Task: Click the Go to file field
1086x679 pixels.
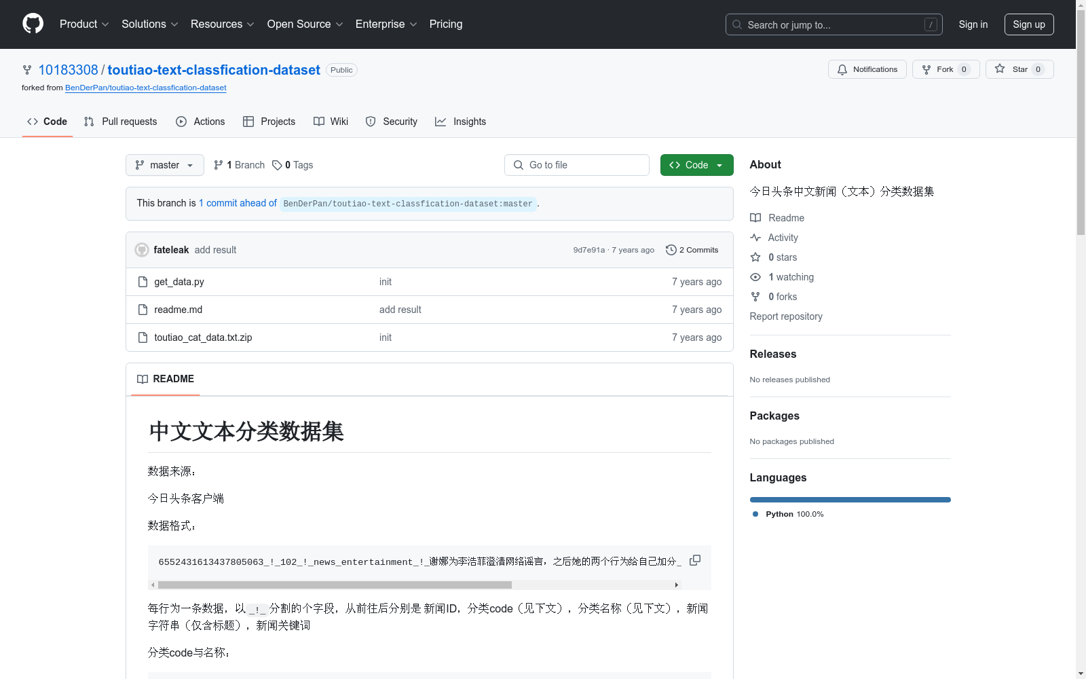Action: [x=577, y=165]
